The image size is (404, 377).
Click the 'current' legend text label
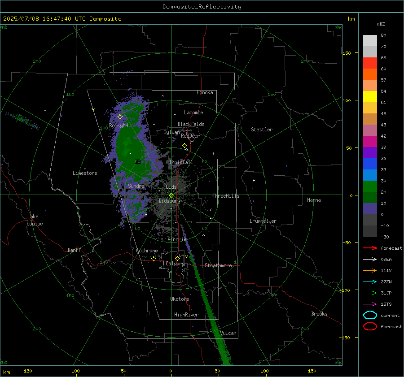tap(390, 315)
